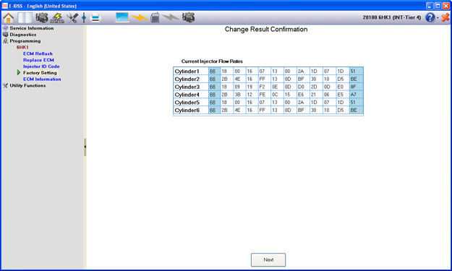
Task: Click the interface module device icon
Action: 155,17
